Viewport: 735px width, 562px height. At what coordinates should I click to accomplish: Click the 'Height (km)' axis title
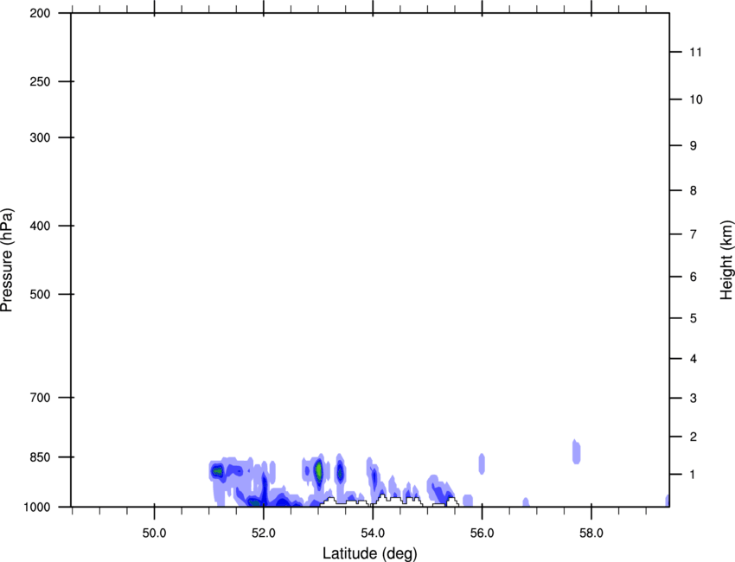726,260
